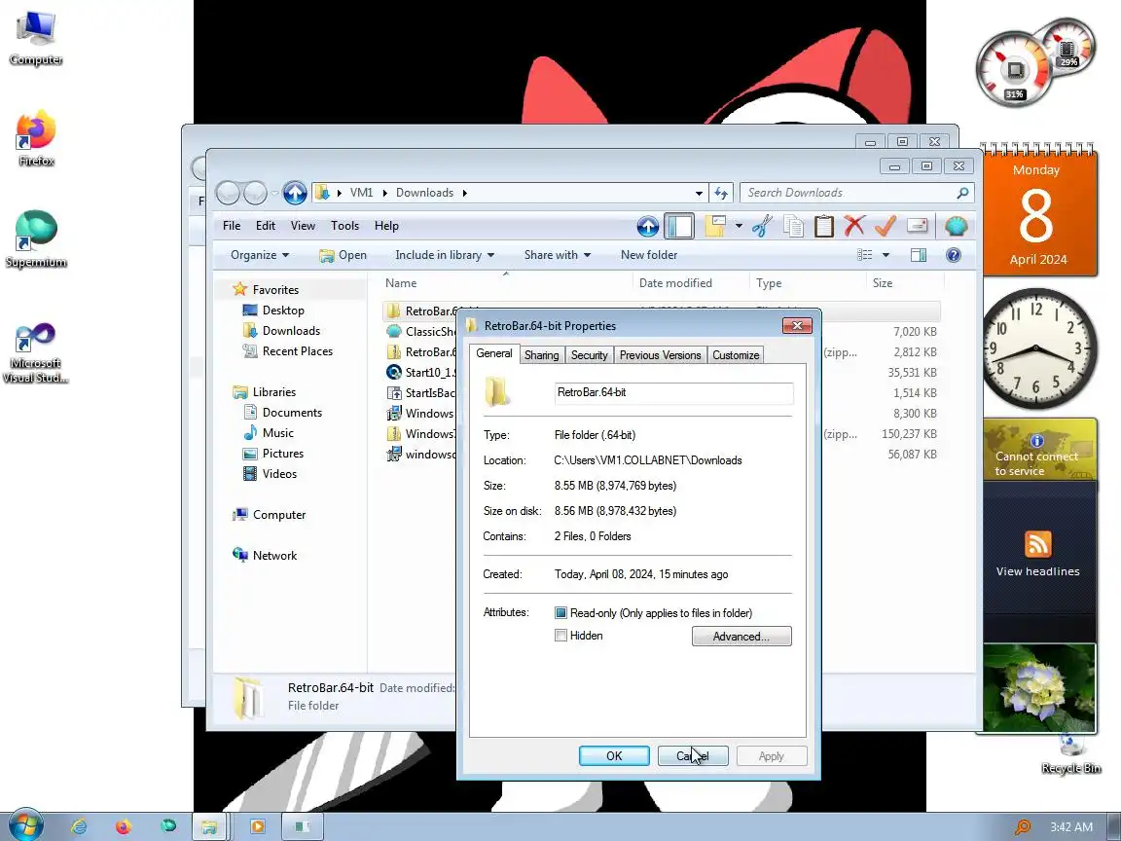This screenshot has height=841, width=1121.
Task: Expand the Share with dropdown
Action: 557,255
